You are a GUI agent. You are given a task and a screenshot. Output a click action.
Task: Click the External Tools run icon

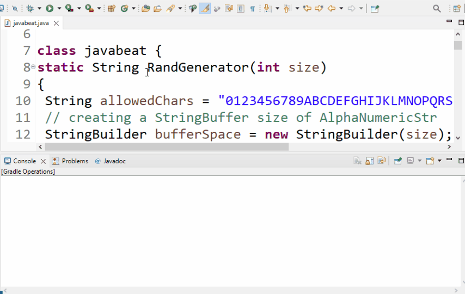coord(89,9)
